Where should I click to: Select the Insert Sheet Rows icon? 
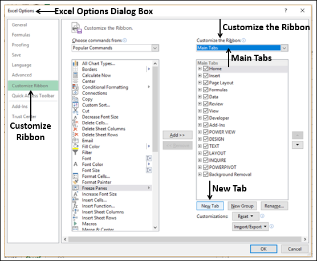[75, 218]
